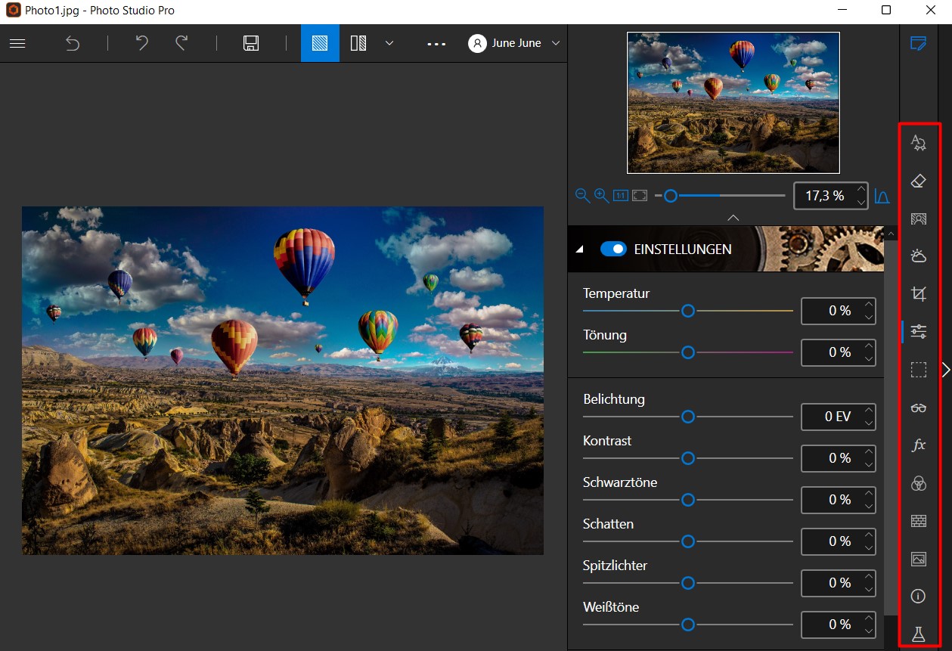Click the Temperatur slider handle

[x=687, y=311]
